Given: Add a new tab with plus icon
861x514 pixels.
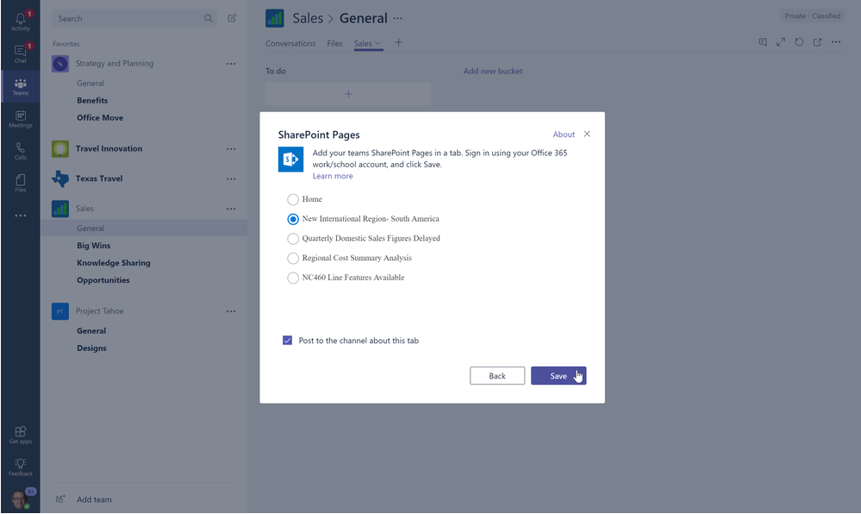Looking at the screenshot, I should tap(399, 42).
